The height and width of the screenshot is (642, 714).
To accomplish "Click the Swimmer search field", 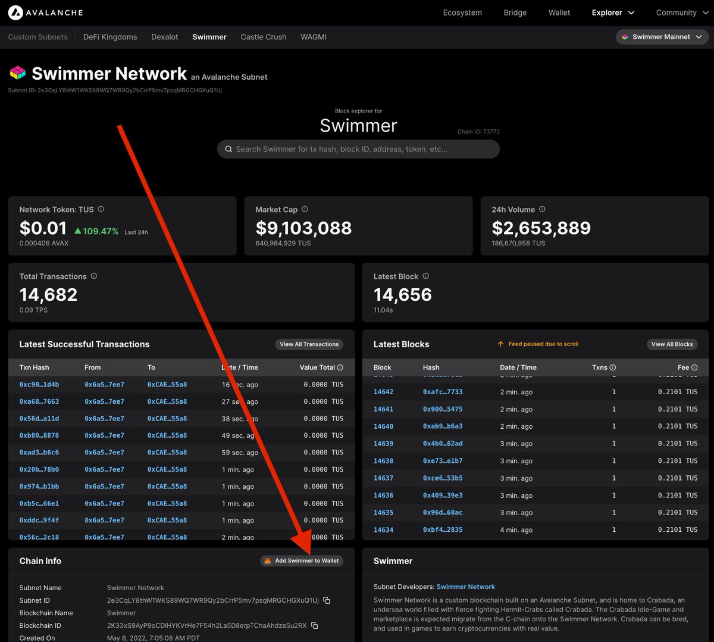I will (x=358, y=149).
